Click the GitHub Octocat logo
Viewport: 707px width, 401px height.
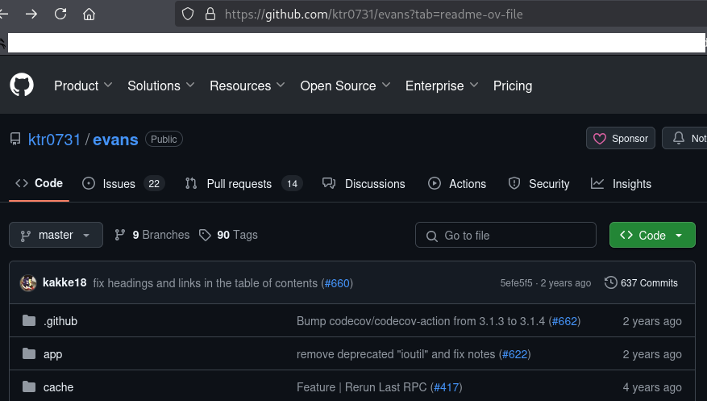point(22,86)
